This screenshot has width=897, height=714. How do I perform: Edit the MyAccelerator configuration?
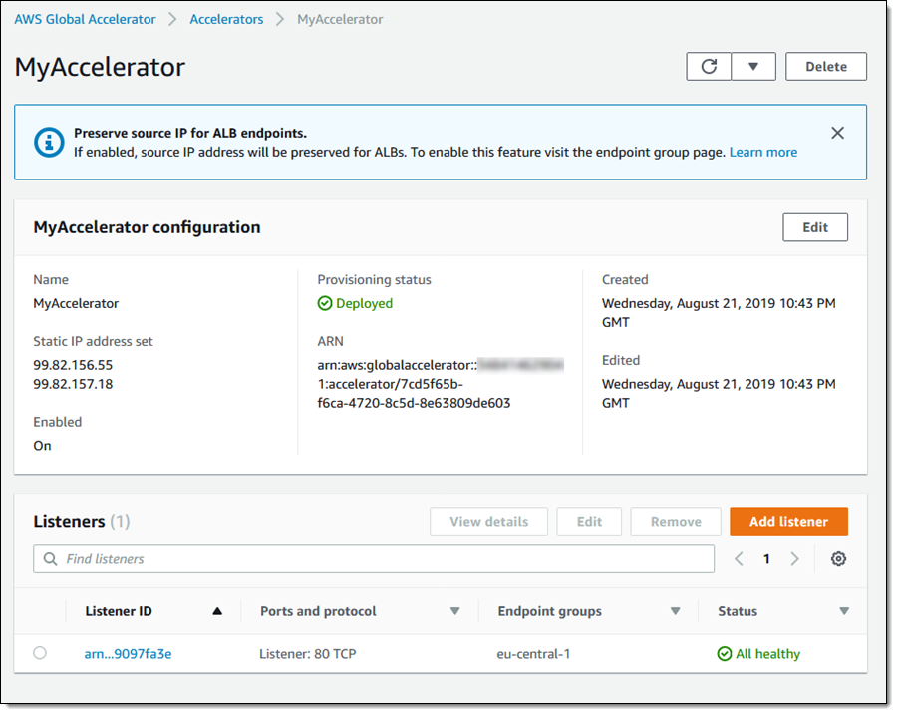(814, 227)
